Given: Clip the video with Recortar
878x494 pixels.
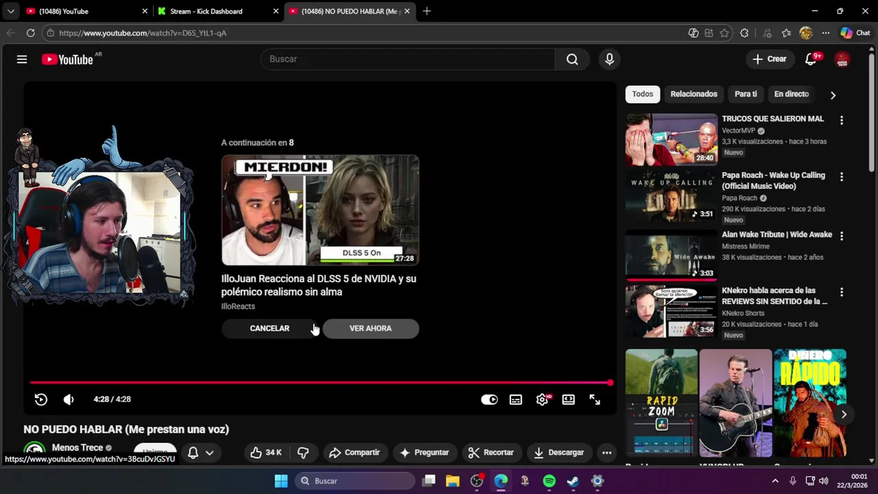Looking at the screenshot, I should 490,453.
